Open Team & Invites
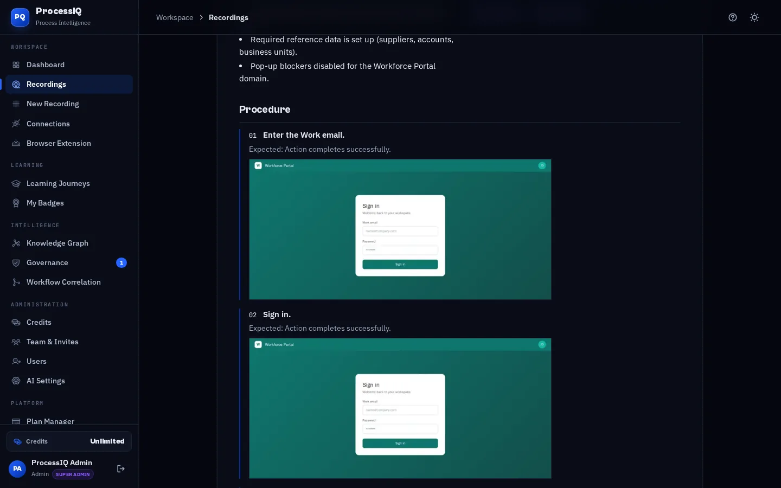This screenshot has height=488, width=781. pos(69,342)
